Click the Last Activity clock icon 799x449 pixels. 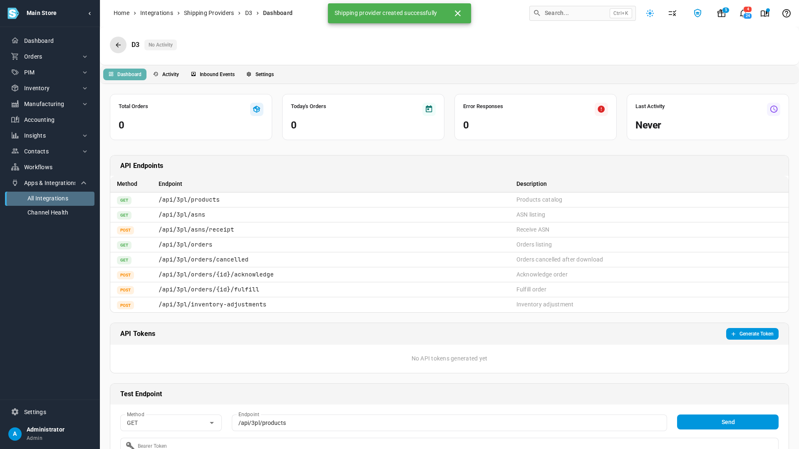click(x=774, y=109)
